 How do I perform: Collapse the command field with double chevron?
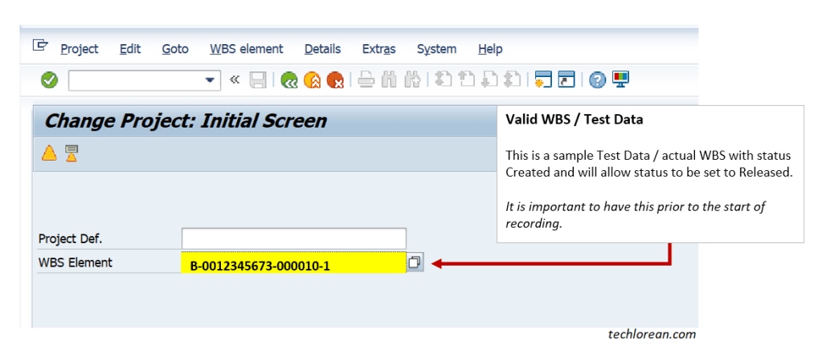[235, 79]
